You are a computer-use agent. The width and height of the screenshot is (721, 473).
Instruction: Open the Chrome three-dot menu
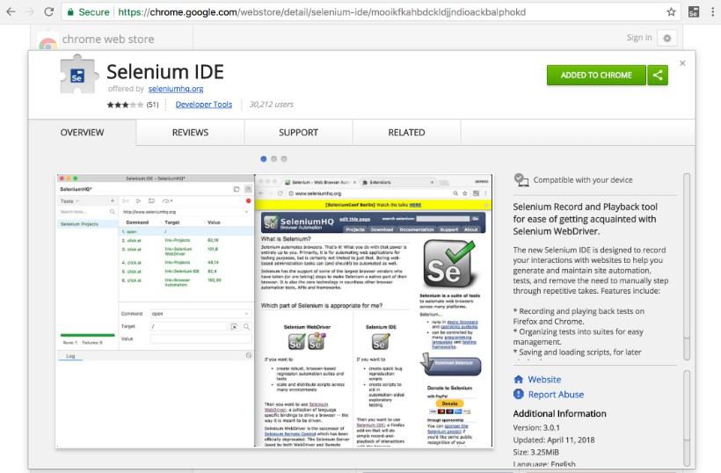coord(713,12)
